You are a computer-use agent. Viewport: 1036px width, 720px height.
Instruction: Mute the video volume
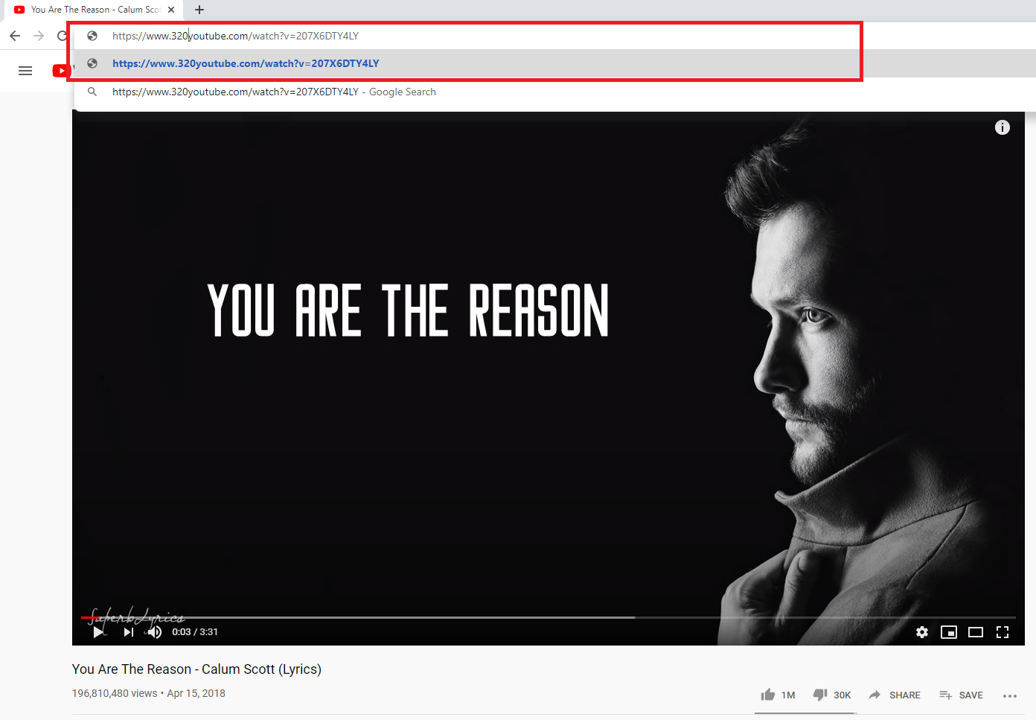pyautogui.click(x=154, y=632)
